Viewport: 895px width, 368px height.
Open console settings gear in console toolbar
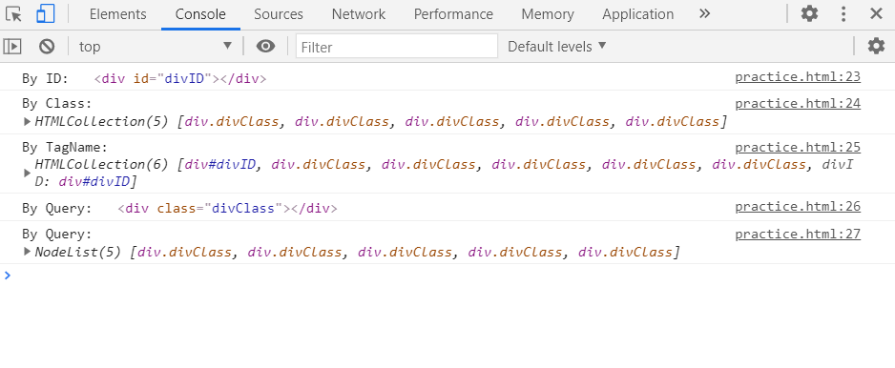click(876, 46)
